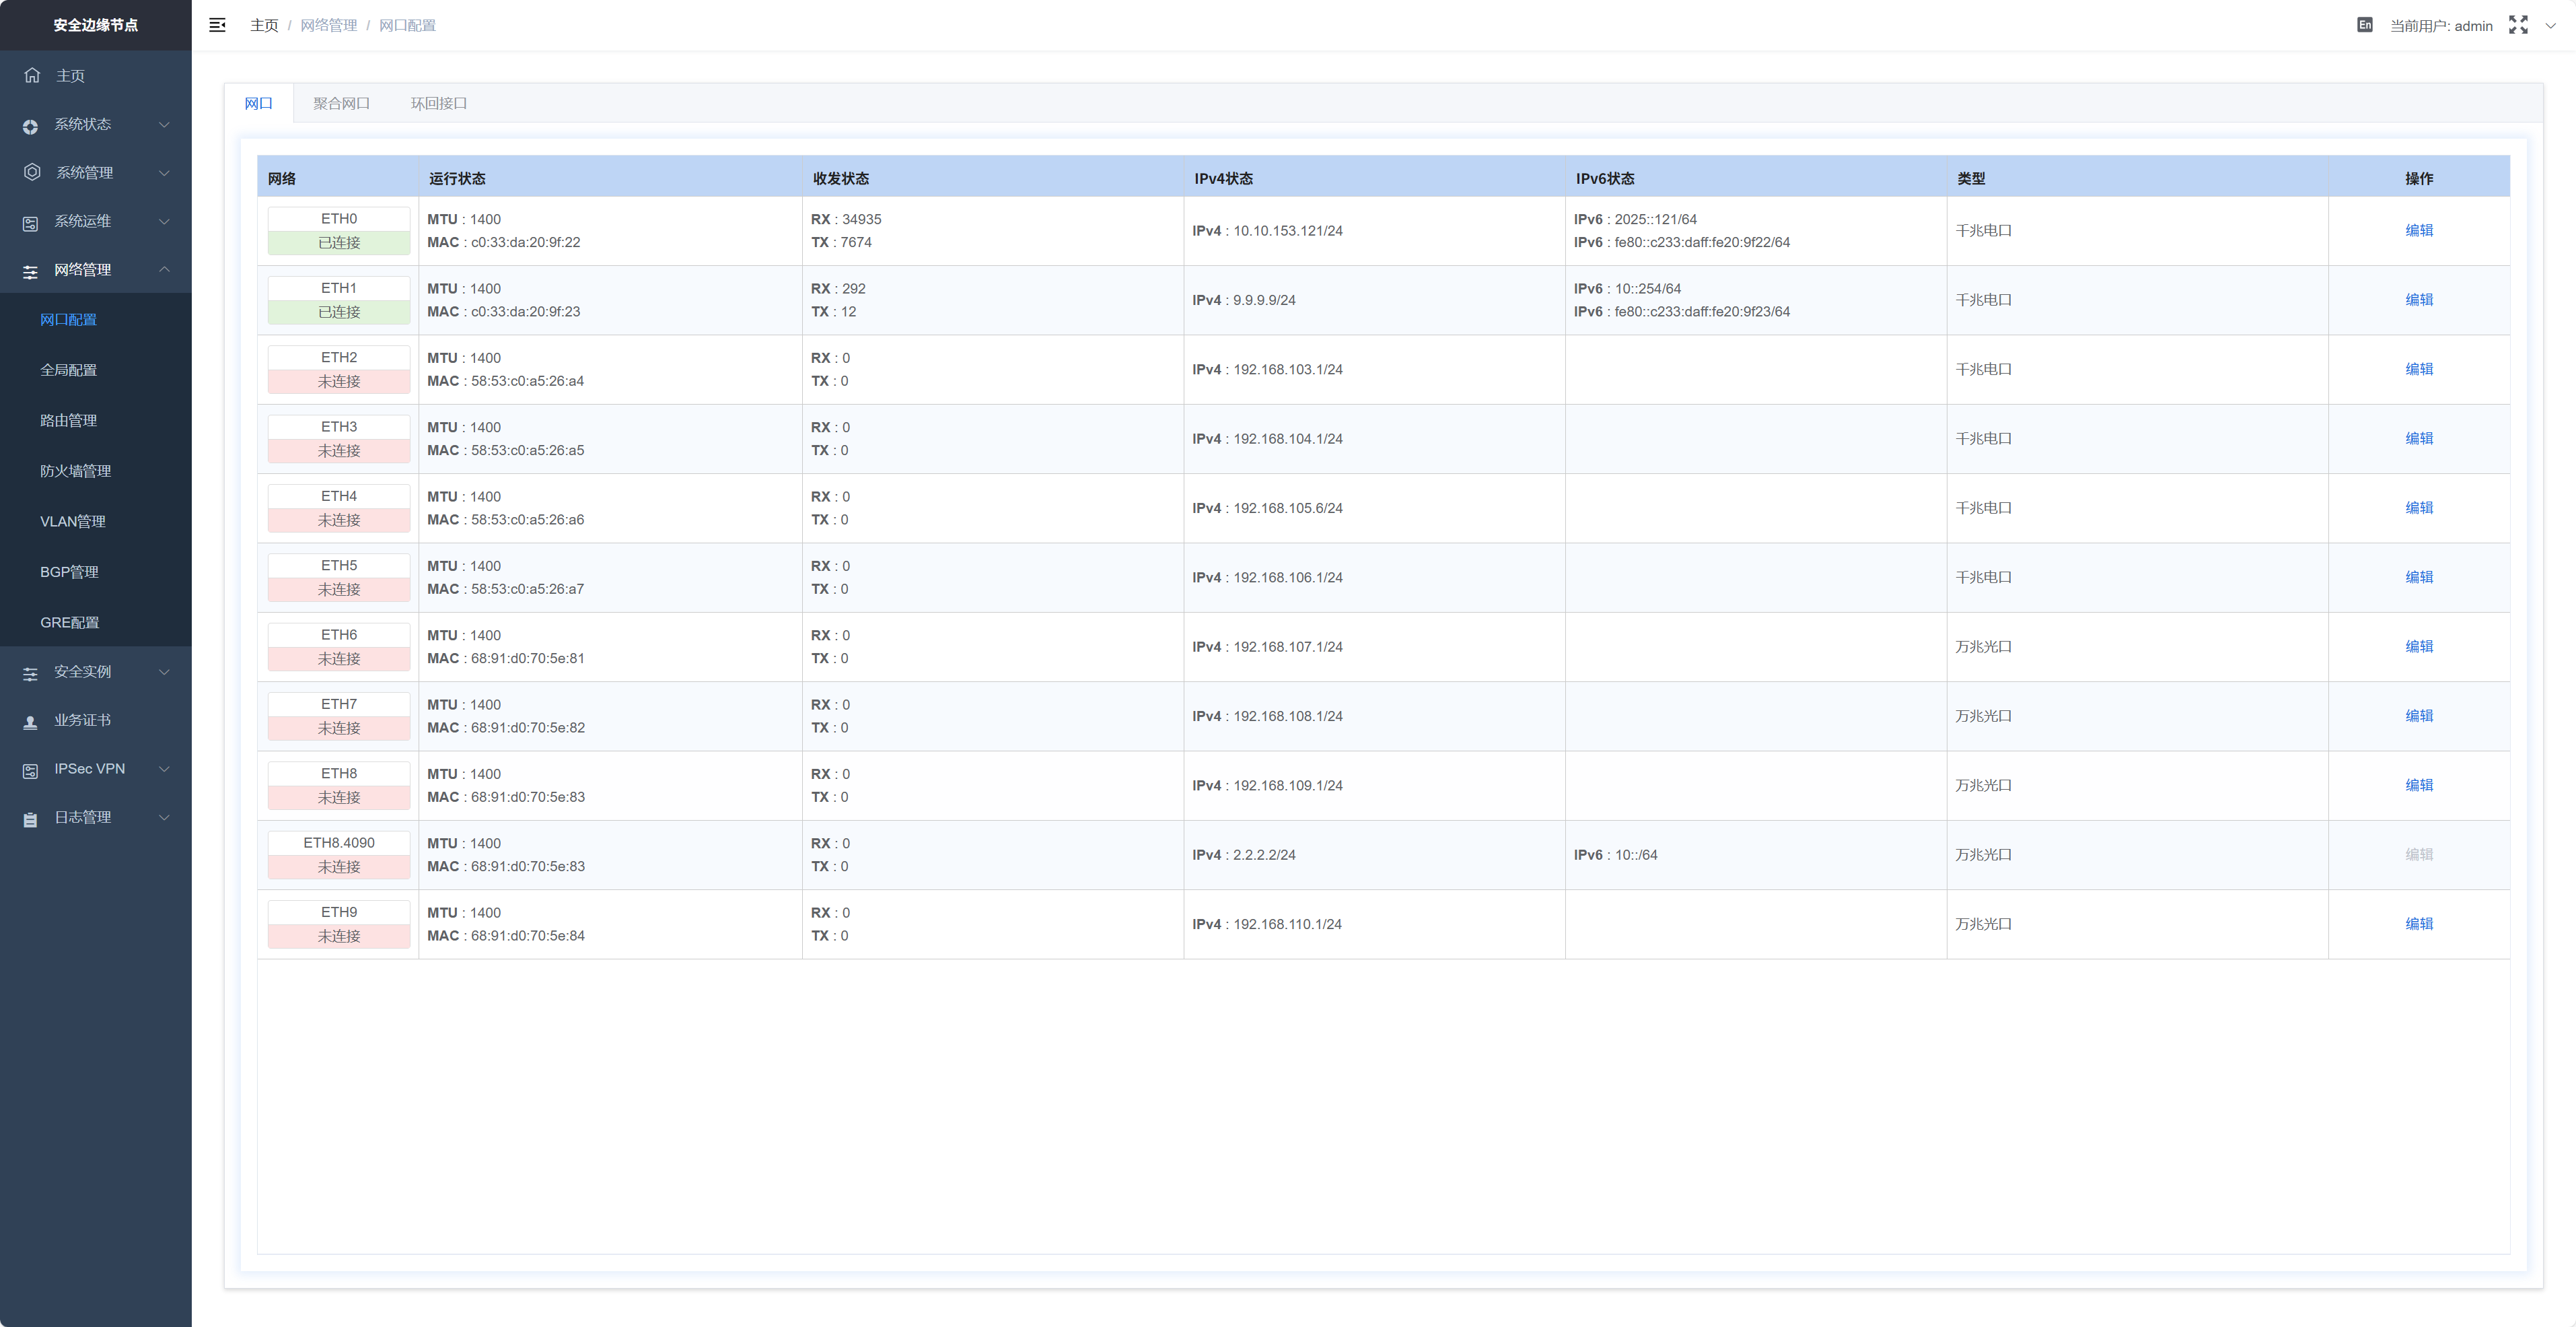The height and width of the screenshot is (1327, 2576).
Task: Click the language switch En icon
Action: click(x=2365, y=25)
